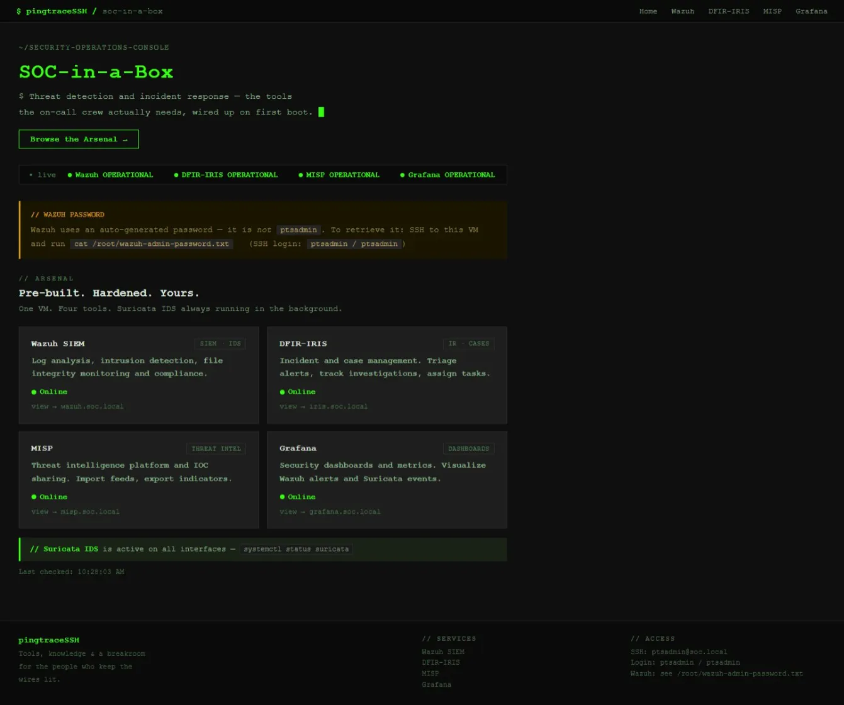The image size is (844, 705).
Task: Follow the view grafana.soc.local link
Action: coord(330,511)
